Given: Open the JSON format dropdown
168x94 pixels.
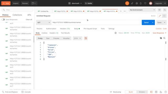Looking at the screenshot, I should click(x=77, y=38).
